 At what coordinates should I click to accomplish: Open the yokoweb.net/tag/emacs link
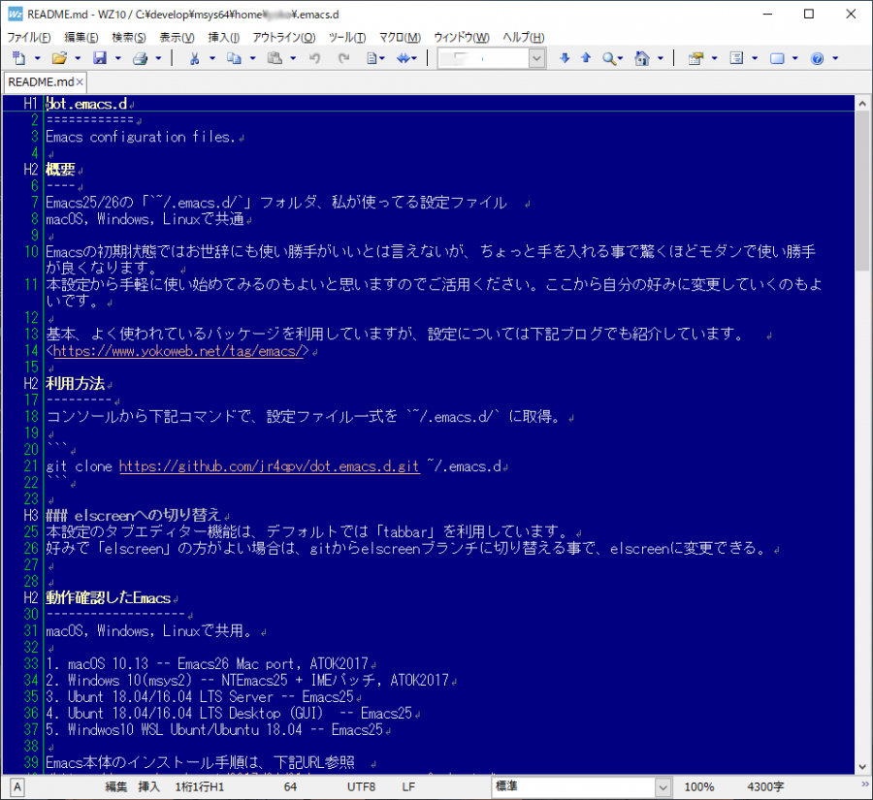[178, 351]
